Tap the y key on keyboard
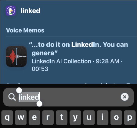The height and width of the screenshot is (128, 137). tap(75, 118)
